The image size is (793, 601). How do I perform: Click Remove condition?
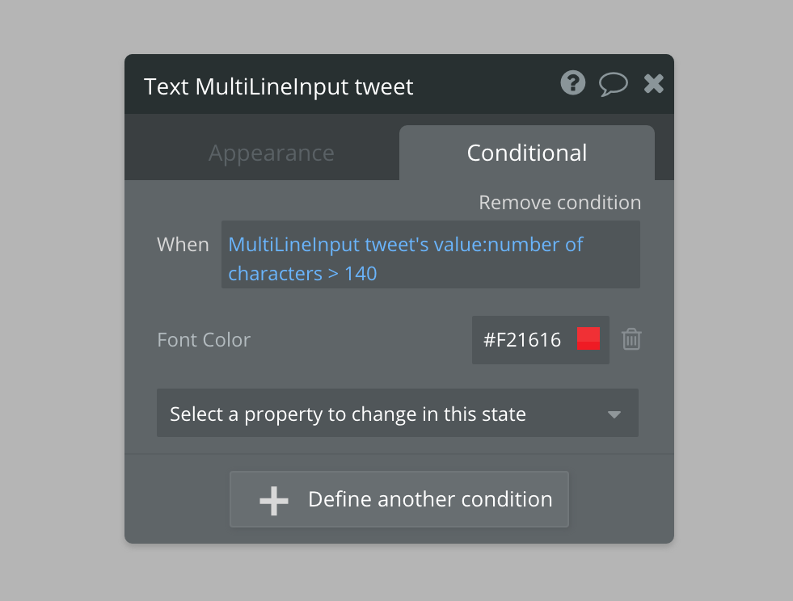tap(559, 202)
